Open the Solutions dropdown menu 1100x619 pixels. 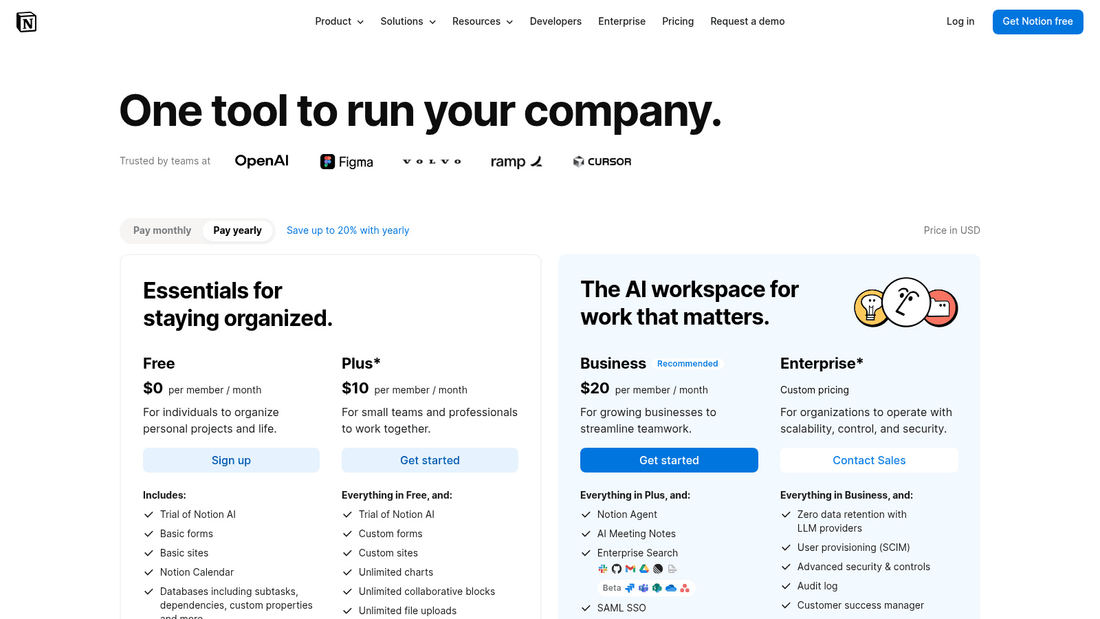[408, 21]
